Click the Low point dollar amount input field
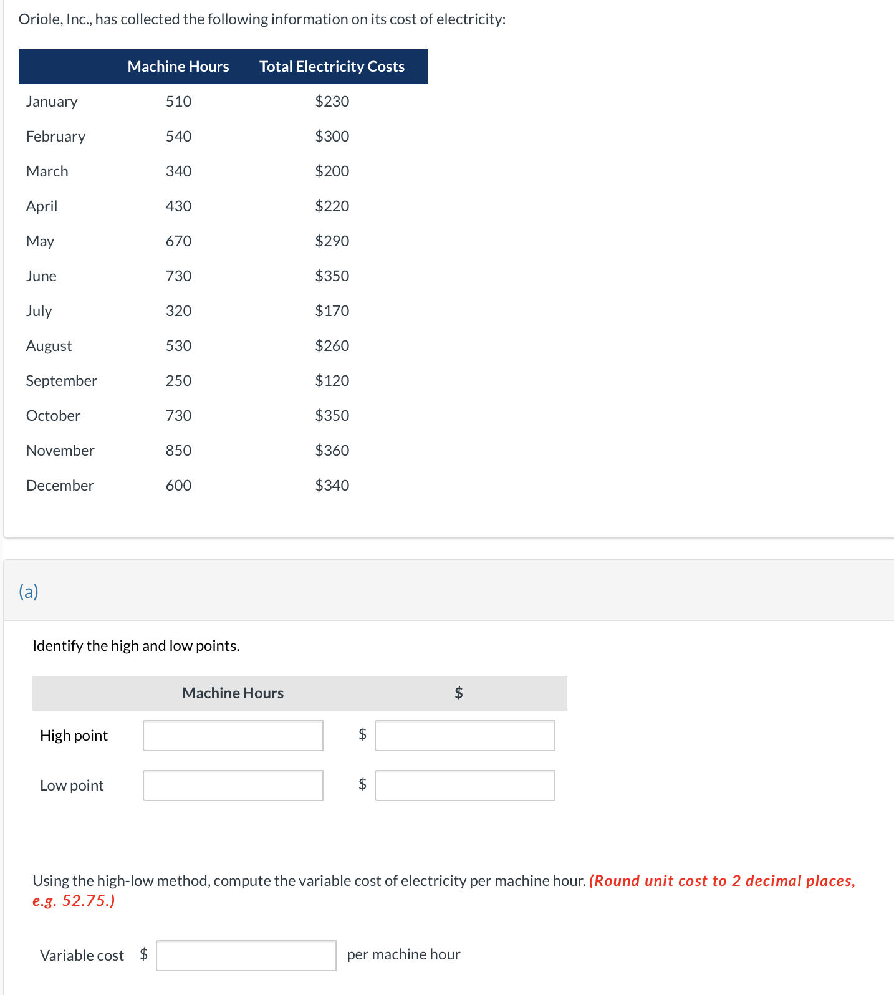Image resolution: width=894 pixels, height=995 pixels. pyautogui.click(x=464, y=786)
